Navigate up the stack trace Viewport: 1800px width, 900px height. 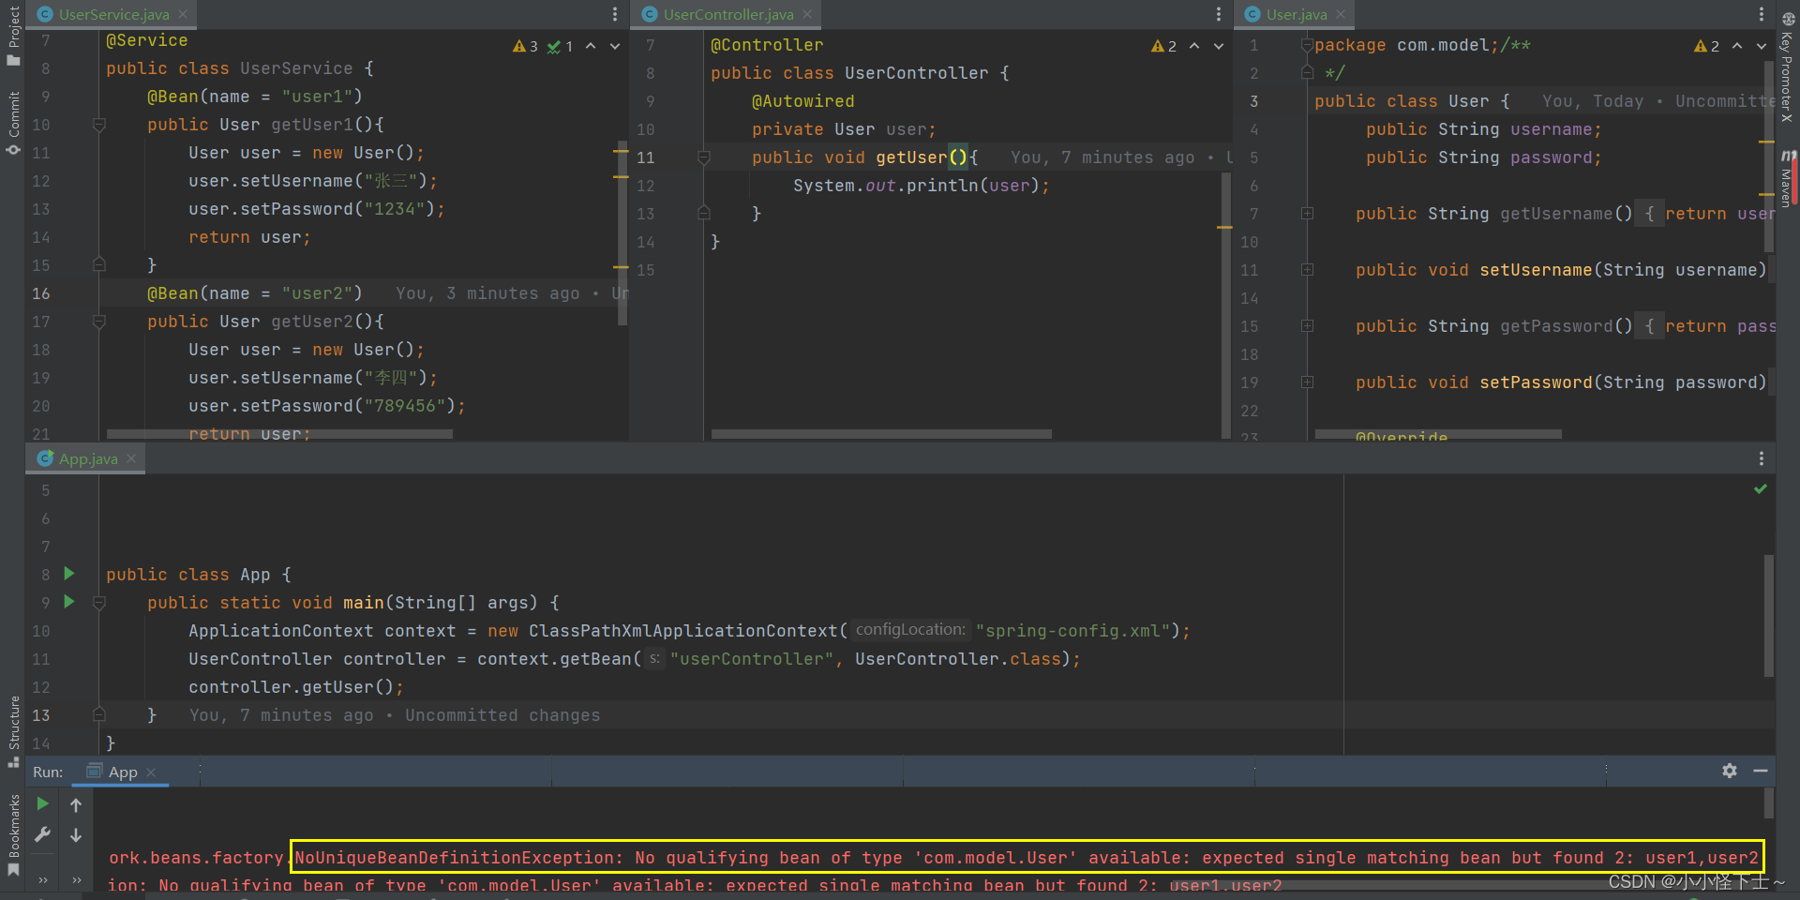click(76, 804)
